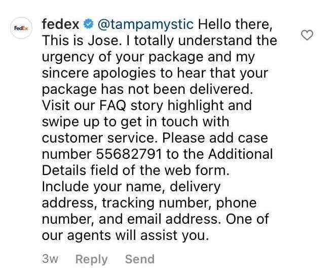The width and height of the screenshot is (335, 278).
Task: Click the blue verified badge
Action: click(88, 24)
